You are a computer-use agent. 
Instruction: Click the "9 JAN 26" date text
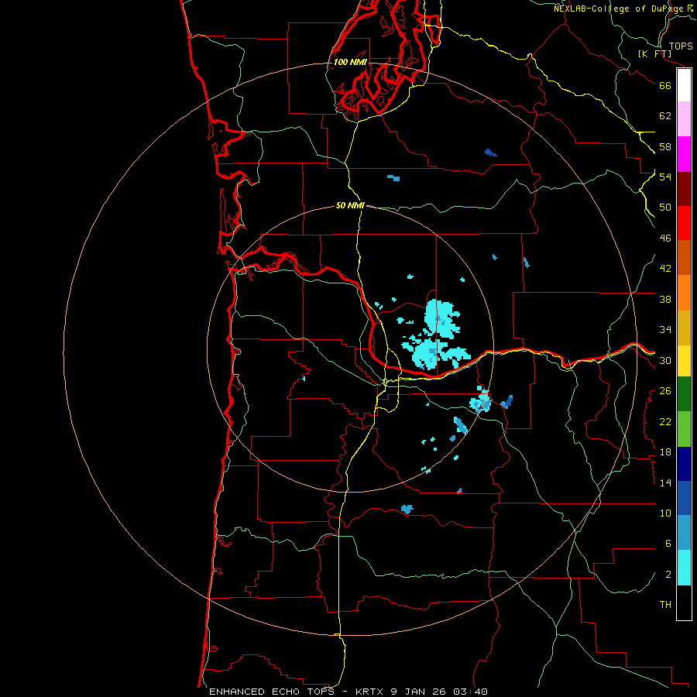click(420, 692)
